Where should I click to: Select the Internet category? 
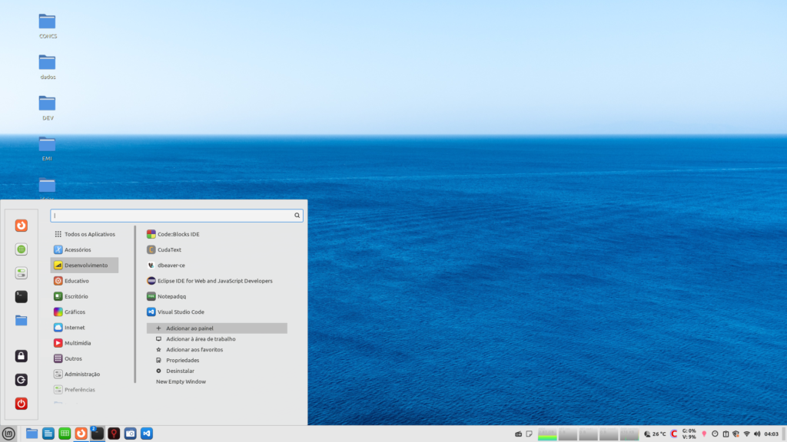pyautogui.click(x=75, y=328)
